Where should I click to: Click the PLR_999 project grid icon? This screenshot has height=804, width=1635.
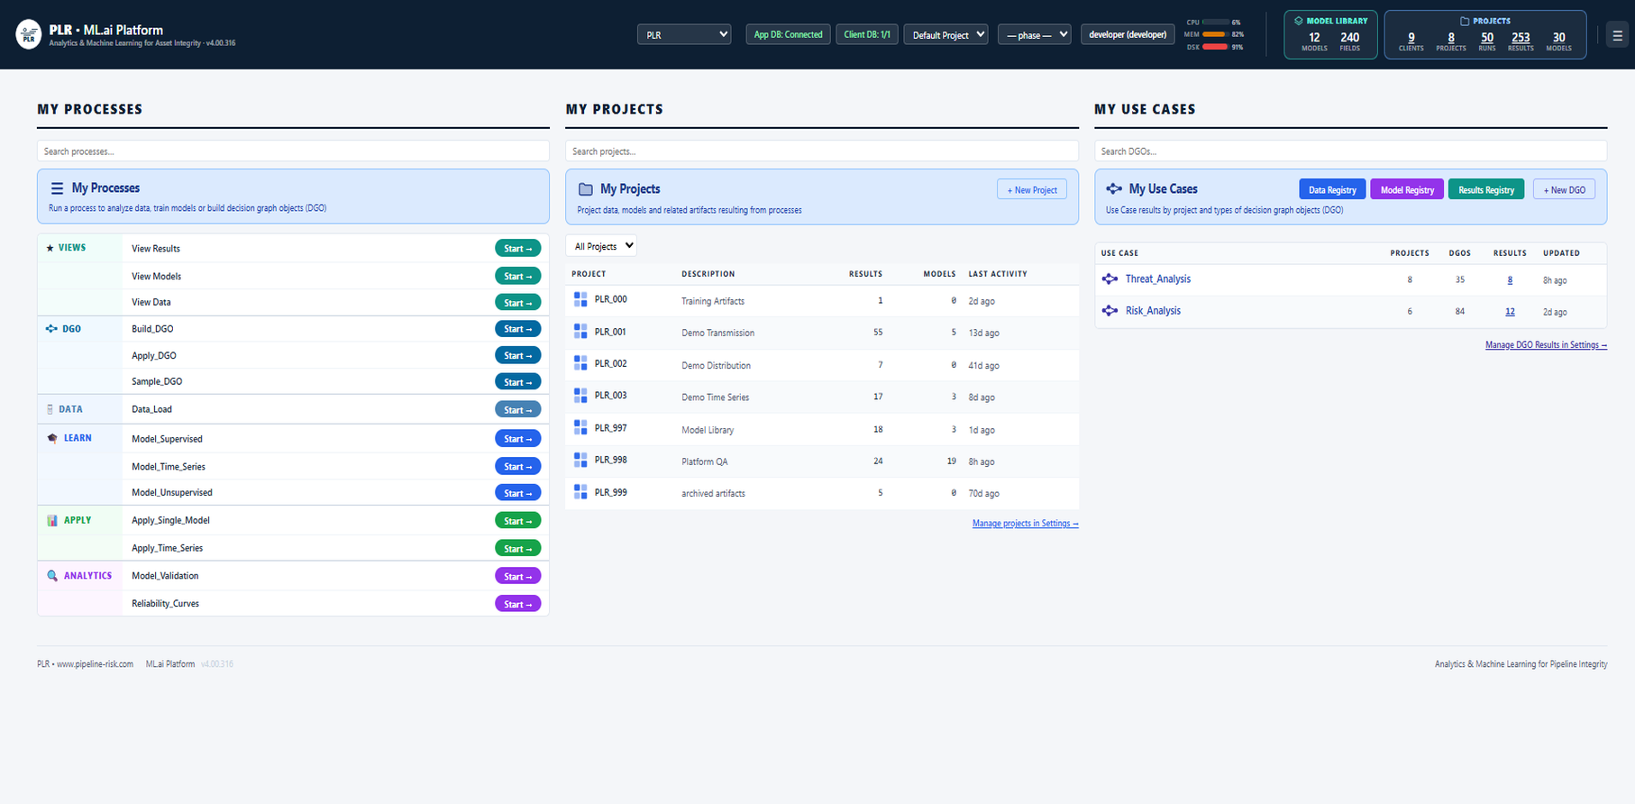coord(580,492)
